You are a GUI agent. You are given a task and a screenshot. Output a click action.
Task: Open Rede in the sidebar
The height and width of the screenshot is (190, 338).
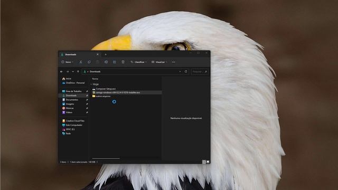67,134
